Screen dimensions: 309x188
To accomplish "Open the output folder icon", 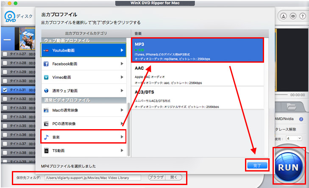I will 291,107.
